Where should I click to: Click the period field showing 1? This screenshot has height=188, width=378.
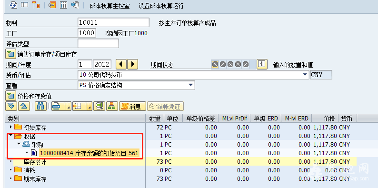click(85, 64)
